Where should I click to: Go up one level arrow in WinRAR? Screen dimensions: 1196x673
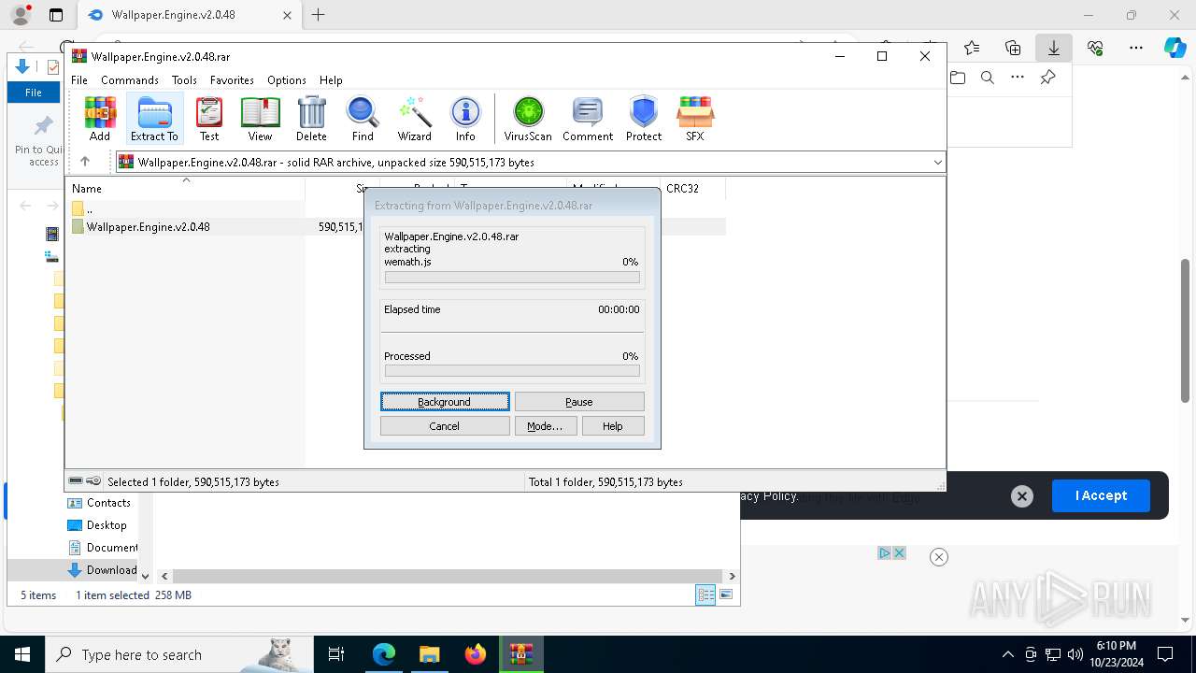pyautogui.click(x=85, y=162)
